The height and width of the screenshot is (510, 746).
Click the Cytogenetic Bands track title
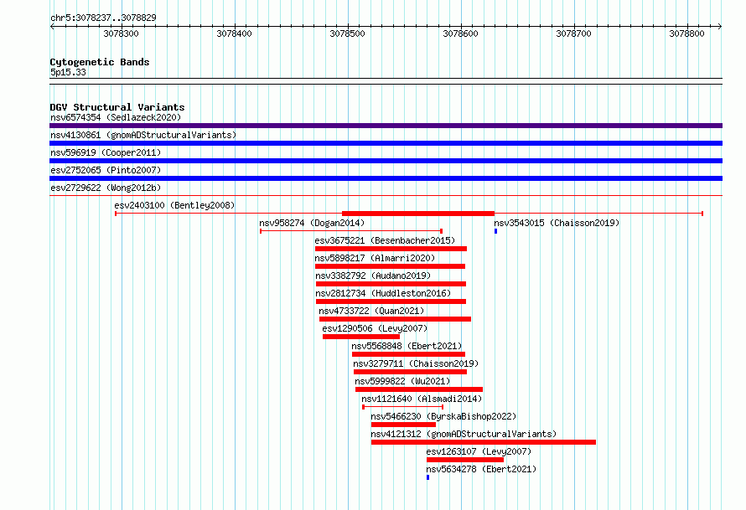click(x=100, y=62)
